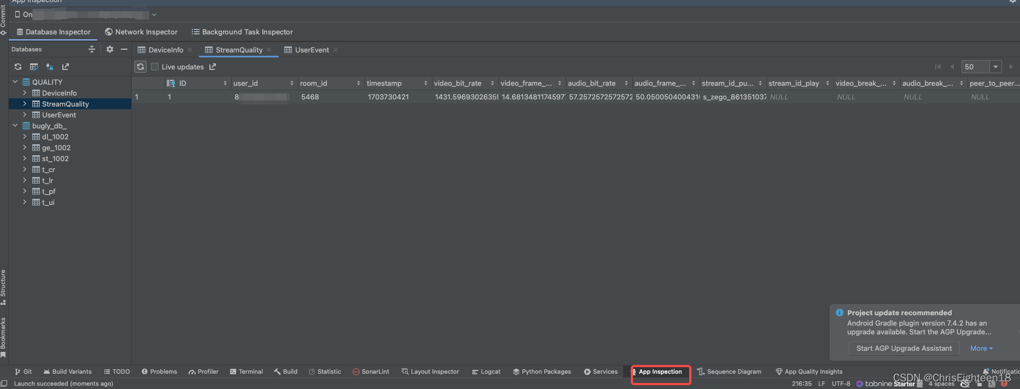Viewport: 1020px width, 389px height.
Task: Sort by the ID column header
Action: click(197, 83)
